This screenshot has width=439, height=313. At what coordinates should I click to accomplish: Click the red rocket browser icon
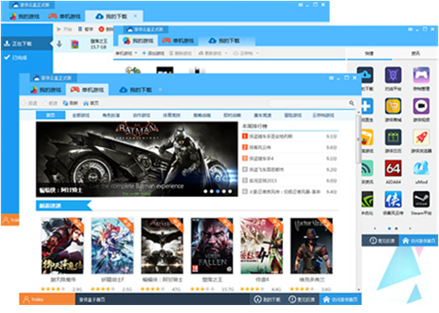point(421,137)
